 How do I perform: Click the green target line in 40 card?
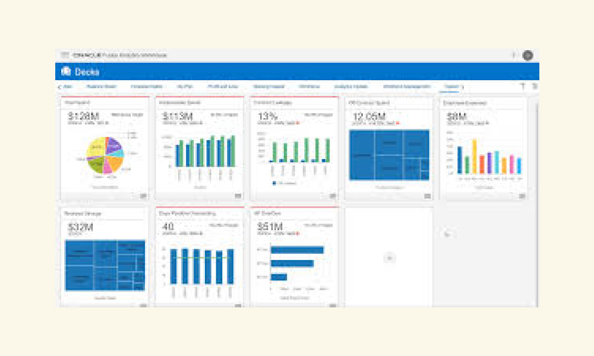(202, 258)
